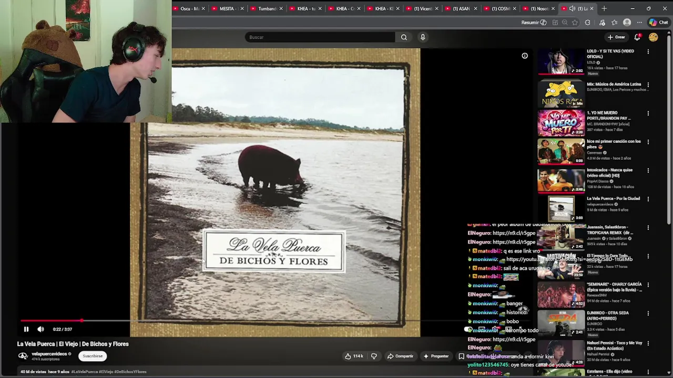The image size is (673, 378).
Task: Mute tab via speaker icon on active tab
Action: point(573,8)
